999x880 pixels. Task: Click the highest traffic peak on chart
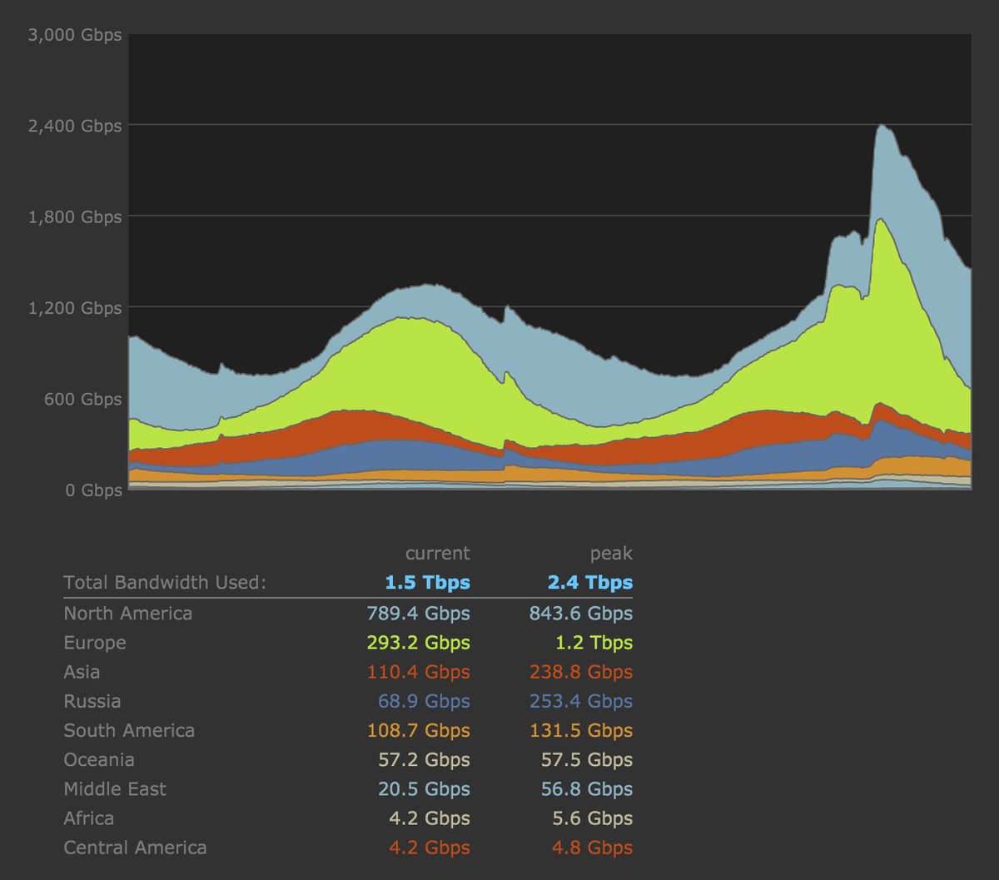pos(882,127)
